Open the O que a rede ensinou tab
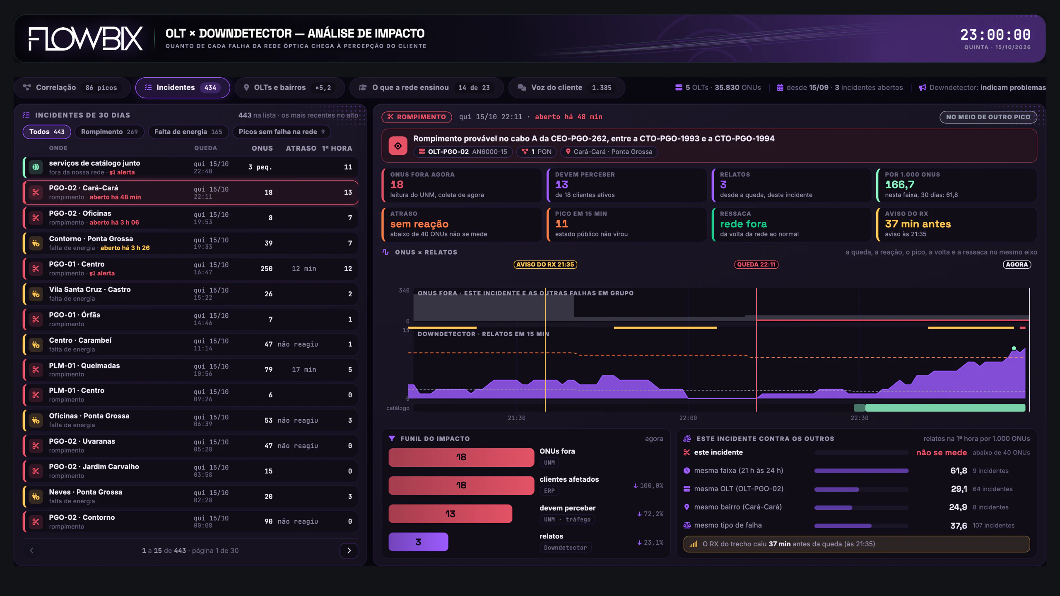 point(426,88)
